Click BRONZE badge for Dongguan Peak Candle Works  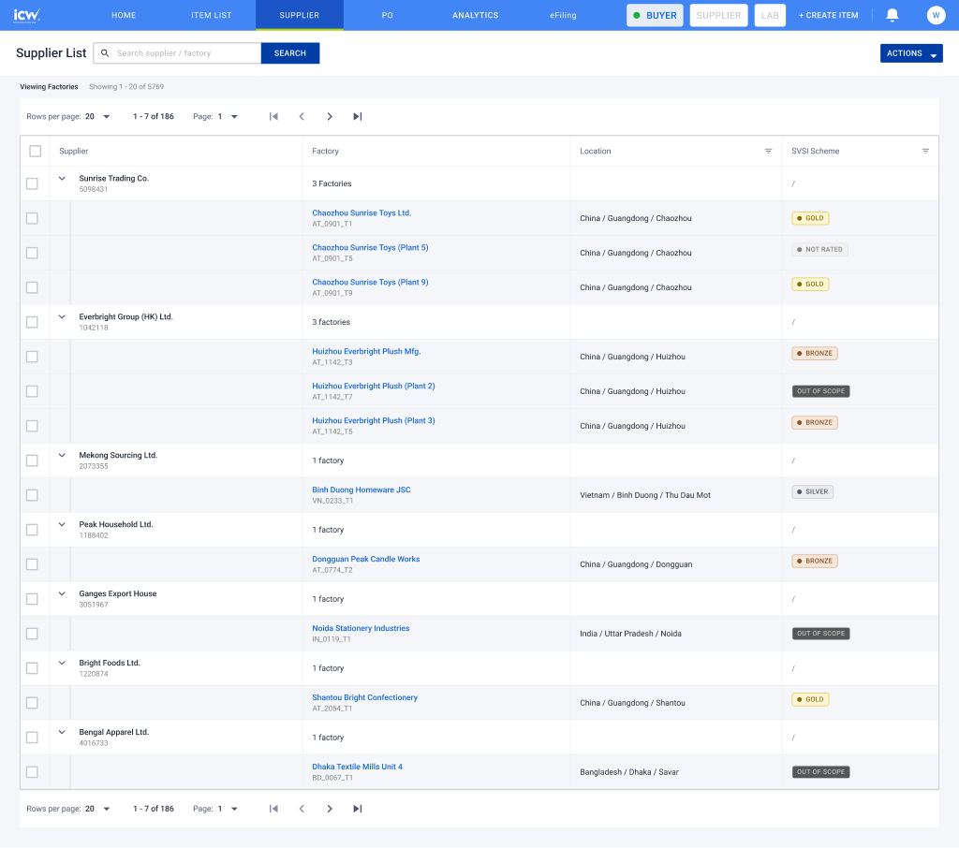coord(814,562)
